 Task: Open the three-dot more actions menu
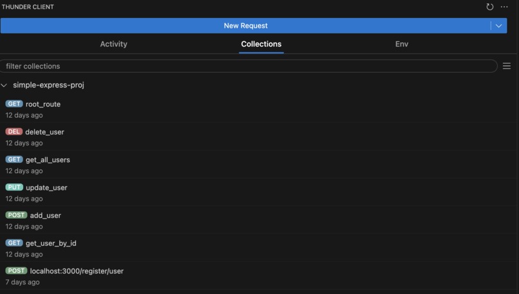pyautogui.click(x=504, y=6)
